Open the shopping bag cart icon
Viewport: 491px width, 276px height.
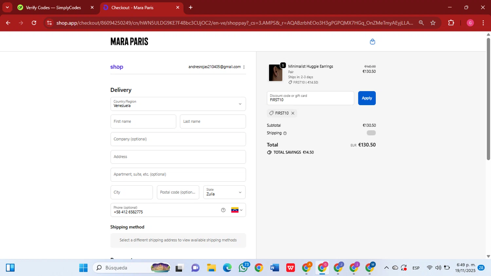pyautogui.click(x=372, y=42)
